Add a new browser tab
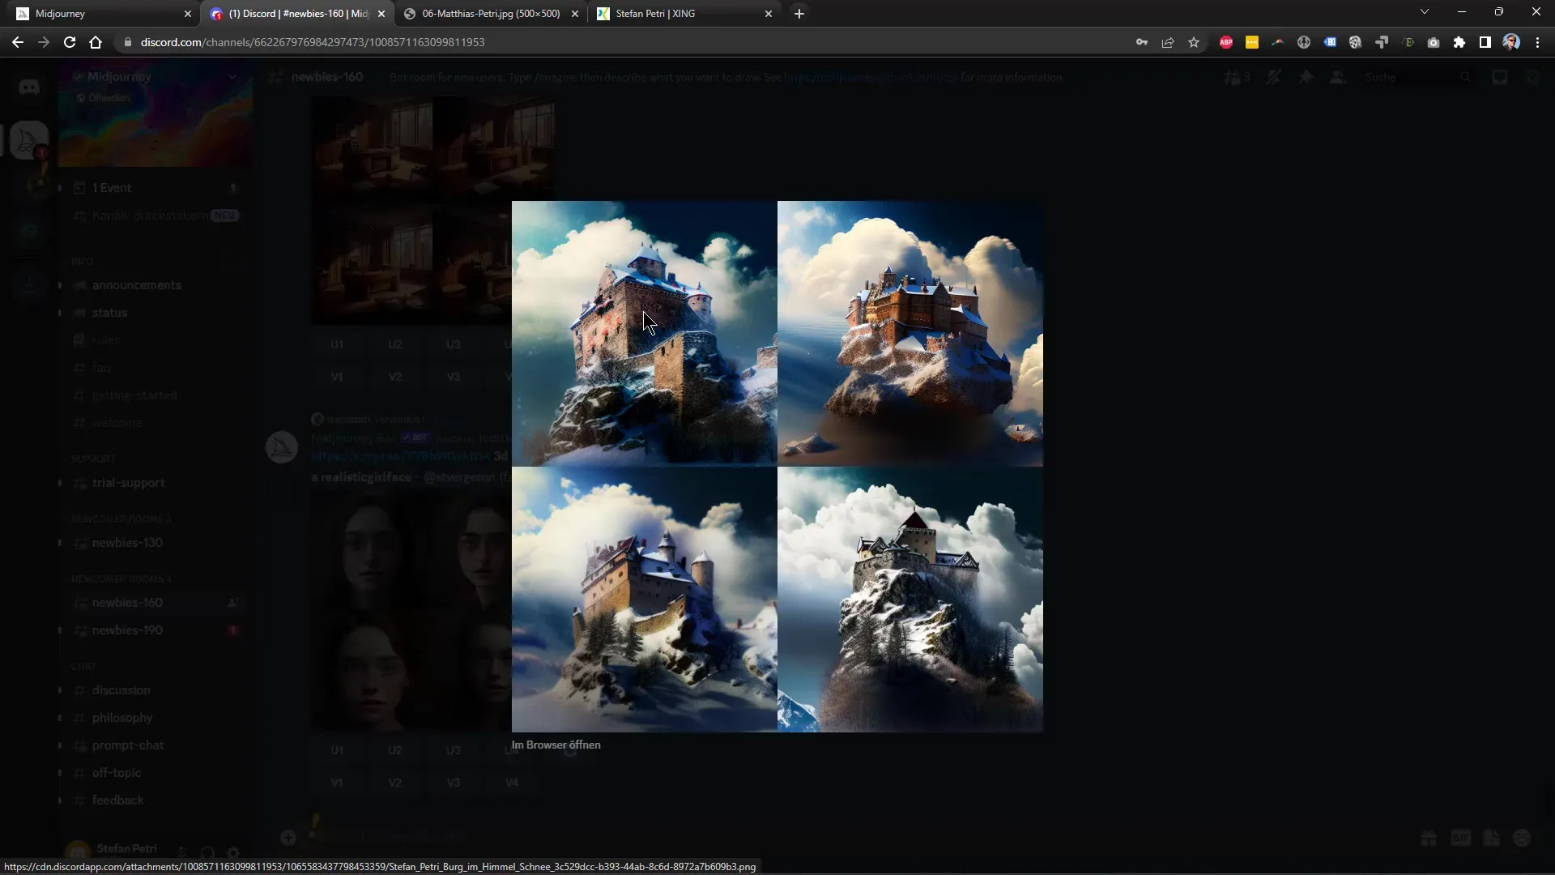Image resolution: width=1555 pixels, height=875 pixels. point(799,14)
